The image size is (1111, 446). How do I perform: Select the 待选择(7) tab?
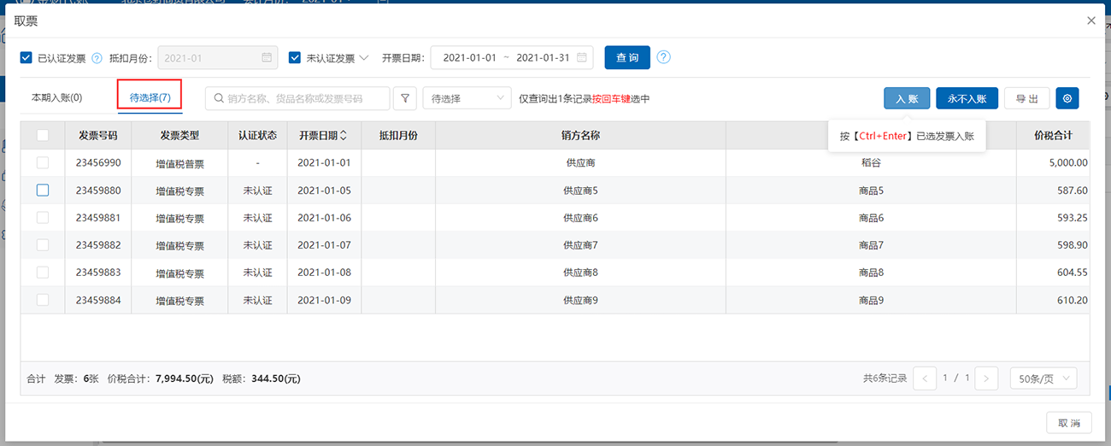pos(150,97)
